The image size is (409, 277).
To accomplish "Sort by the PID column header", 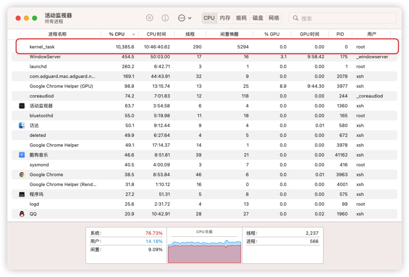I will point(340,34).
